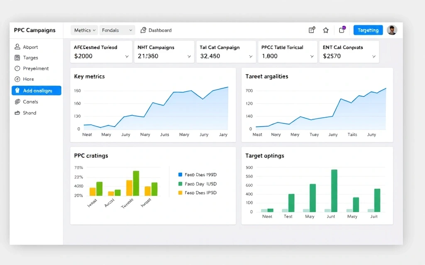Expand the Fondals dropdown
425x265 pixels.
117,30
